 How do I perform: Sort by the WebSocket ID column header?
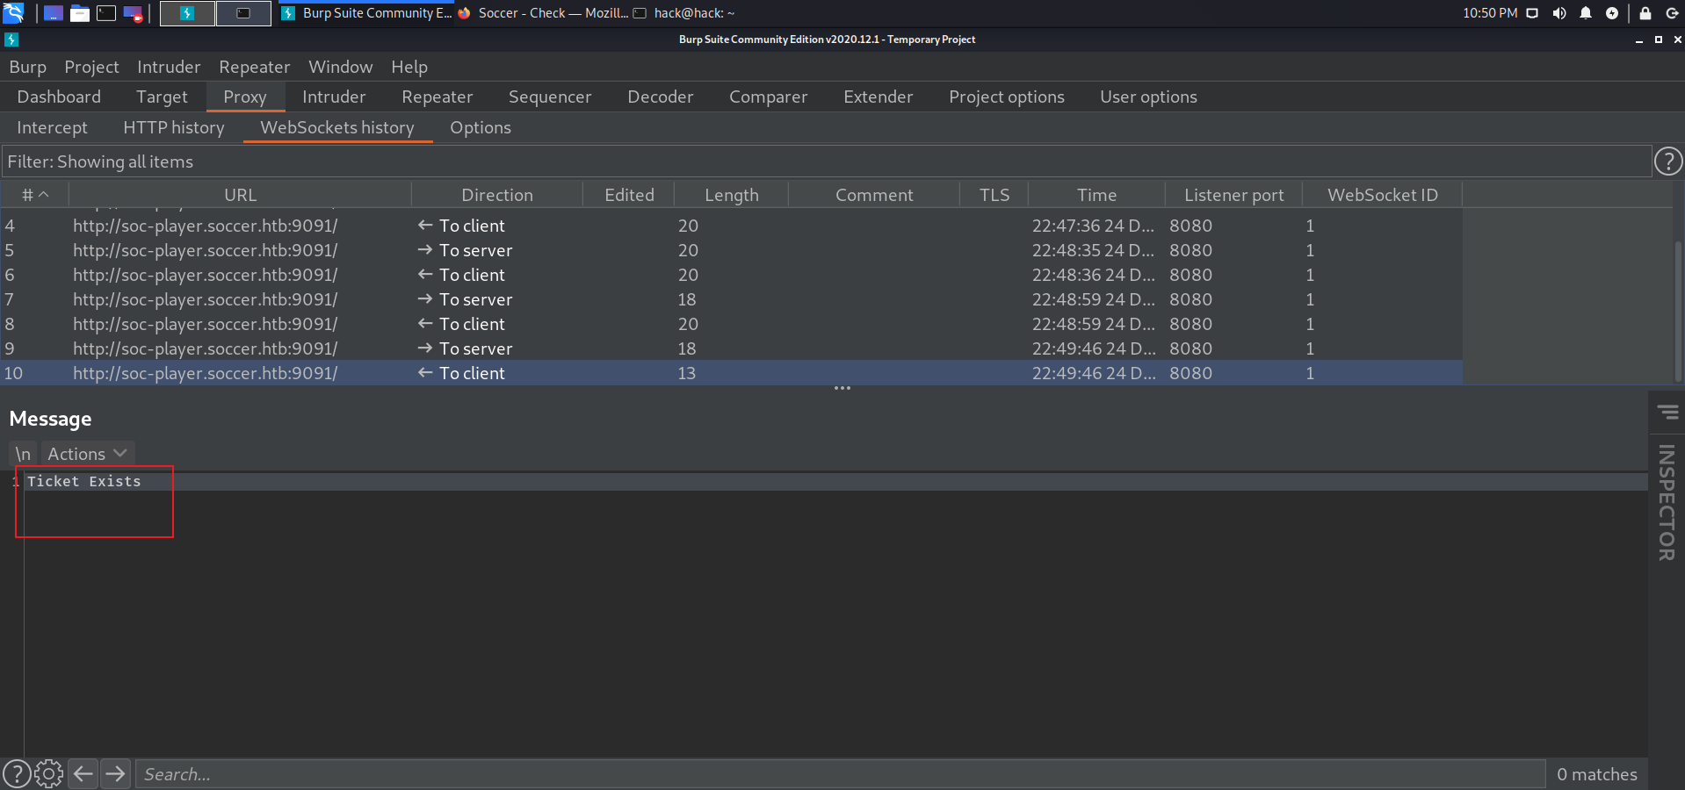(1383, 195)
